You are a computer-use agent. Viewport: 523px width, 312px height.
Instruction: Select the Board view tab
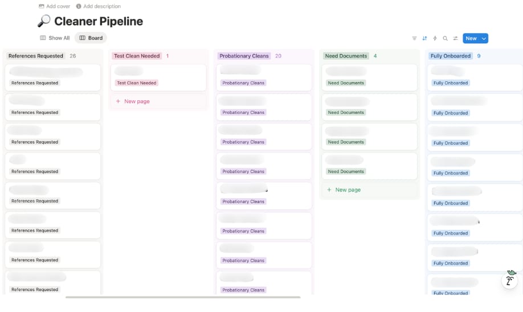tap(91, 38)
